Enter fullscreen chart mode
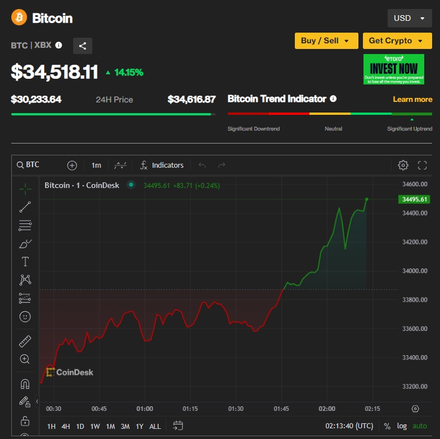Screen dimensions: 440x439 coord(422,165)
